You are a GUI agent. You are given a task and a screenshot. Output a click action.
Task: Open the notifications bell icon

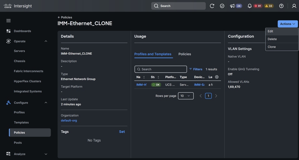[x=250, y=6]
